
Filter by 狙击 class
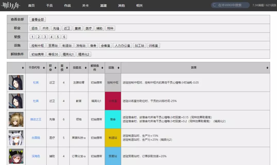tap(35, 28)
